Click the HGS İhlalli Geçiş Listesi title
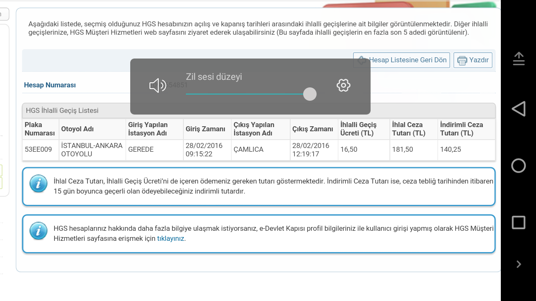536x301 pixels. click(x=62, y=111)
